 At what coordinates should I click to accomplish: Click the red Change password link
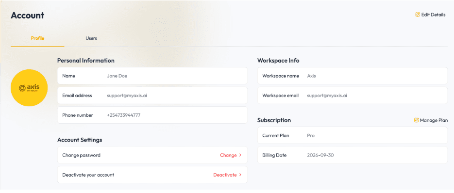(231, 155)
